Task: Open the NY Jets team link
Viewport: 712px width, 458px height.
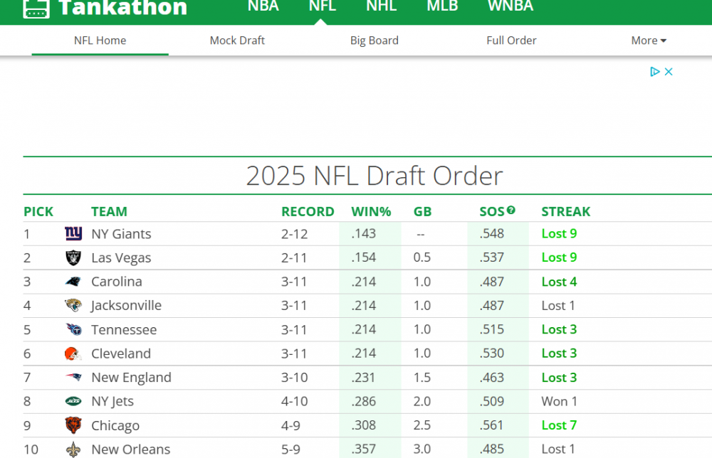Action: tap(112, 402)
